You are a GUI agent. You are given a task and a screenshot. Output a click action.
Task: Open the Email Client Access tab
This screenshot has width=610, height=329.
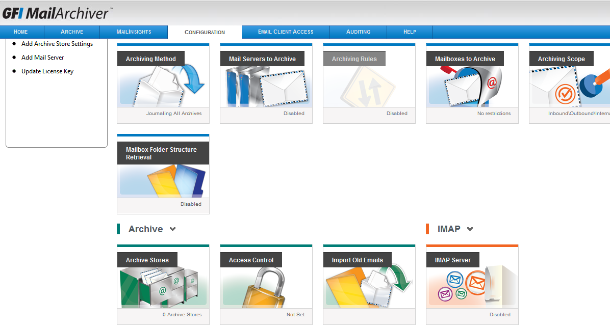pyautogui.click(x=286, y=32)
